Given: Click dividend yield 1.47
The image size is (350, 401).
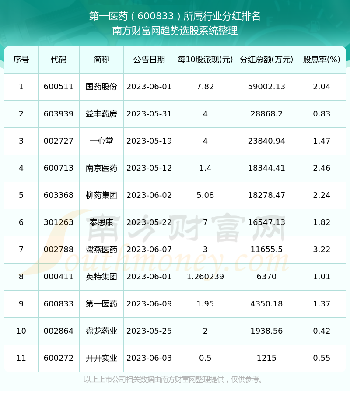Looking at the screenshot, I should [322, 141].
